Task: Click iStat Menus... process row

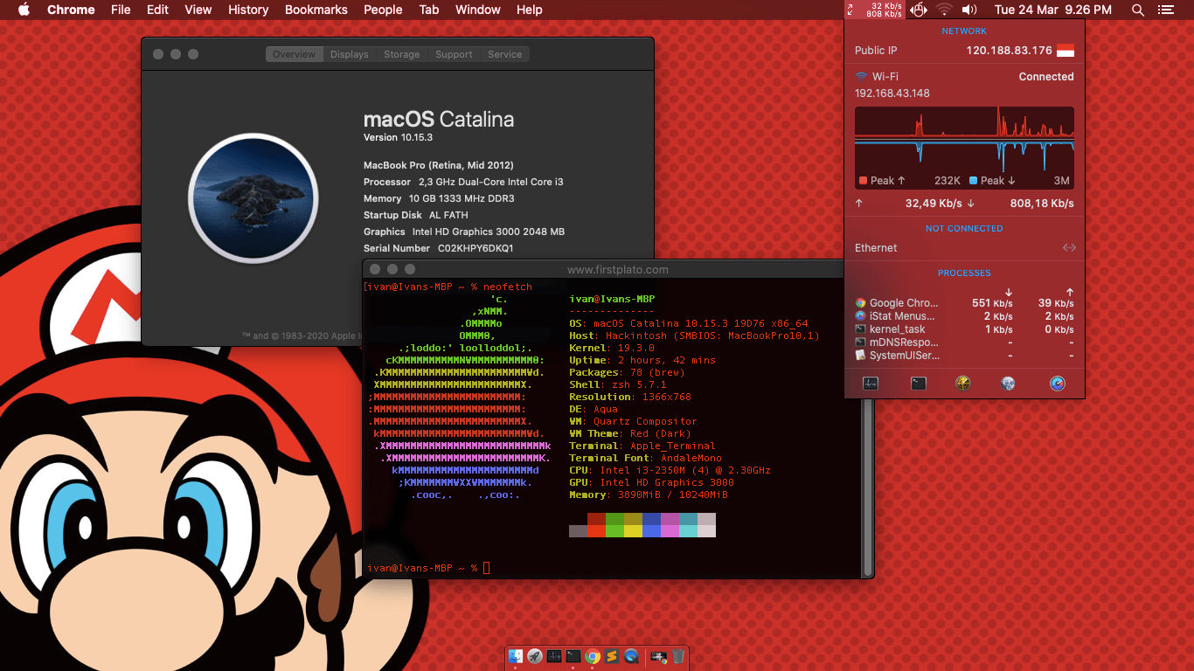Action: [964, 316]
